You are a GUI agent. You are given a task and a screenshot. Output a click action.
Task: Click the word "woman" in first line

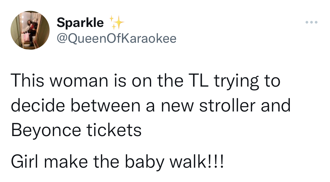click(x=79, y=81)
